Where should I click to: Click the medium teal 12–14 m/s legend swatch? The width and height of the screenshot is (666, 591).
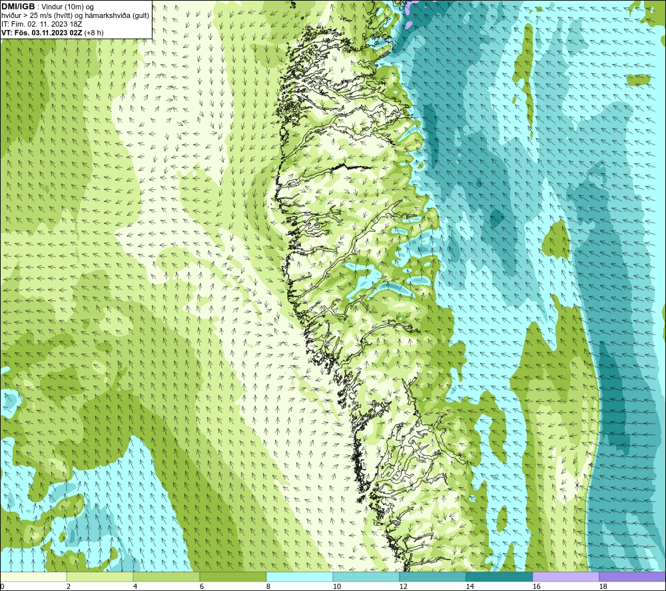point(433,577)
